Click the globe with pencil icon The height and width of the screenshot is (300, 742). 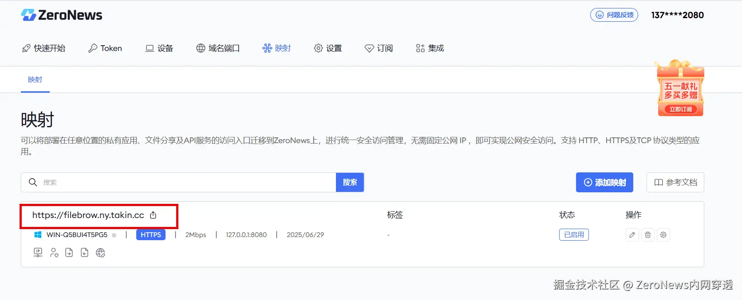pyautogui.click(x=101, y=253)
